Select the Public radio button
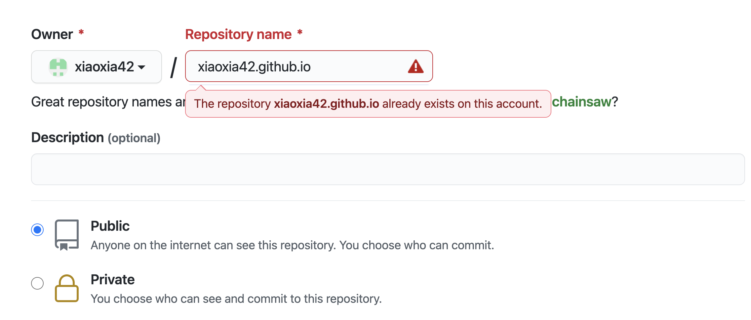This screenshot has width=751, height=320. coord(37,229)
